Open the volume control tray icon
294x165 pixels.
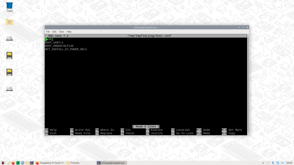tap(283, 163)
